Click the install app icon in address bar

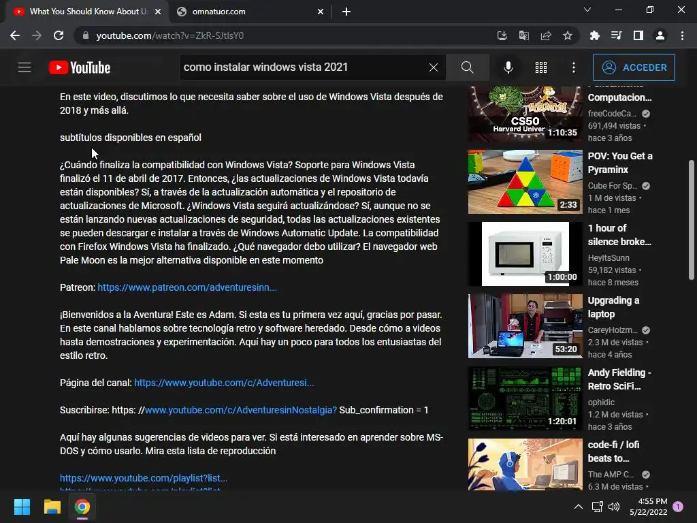tap(502, 35)
